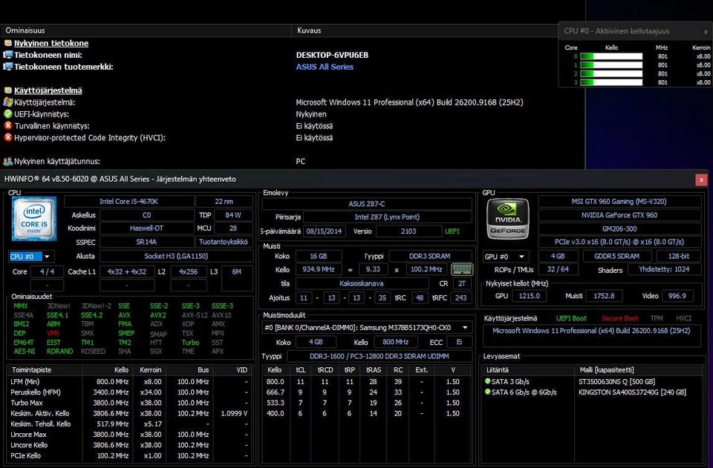Click the green check icon for UEFI-käynnistys
Image resolution: width=713 pixels, height=468 pixels.
[7, 114]
